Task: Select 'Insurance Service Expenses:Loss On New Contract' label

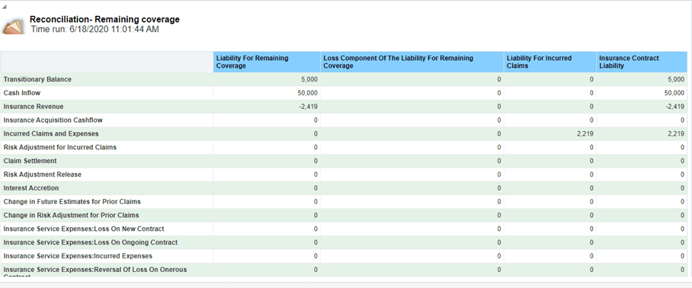Action: 84,229
